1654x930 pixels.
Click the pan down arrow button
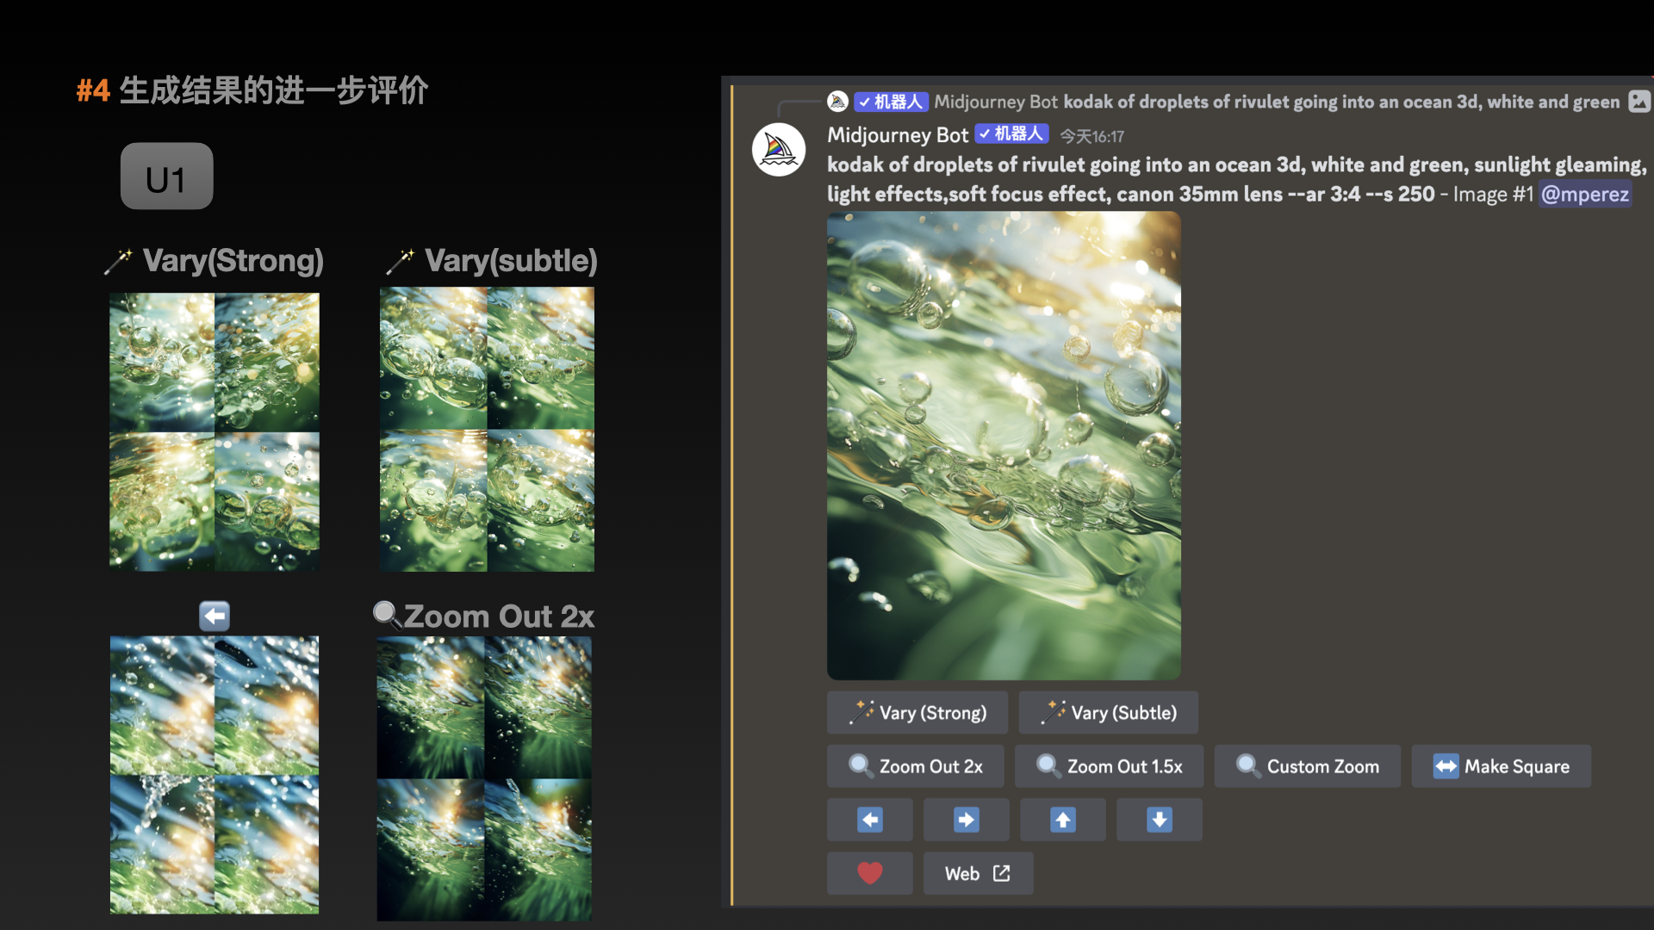1160,820
